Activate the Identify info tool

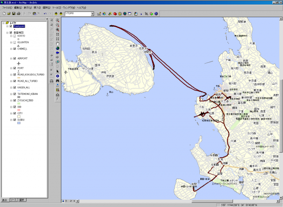click(57, 76)
